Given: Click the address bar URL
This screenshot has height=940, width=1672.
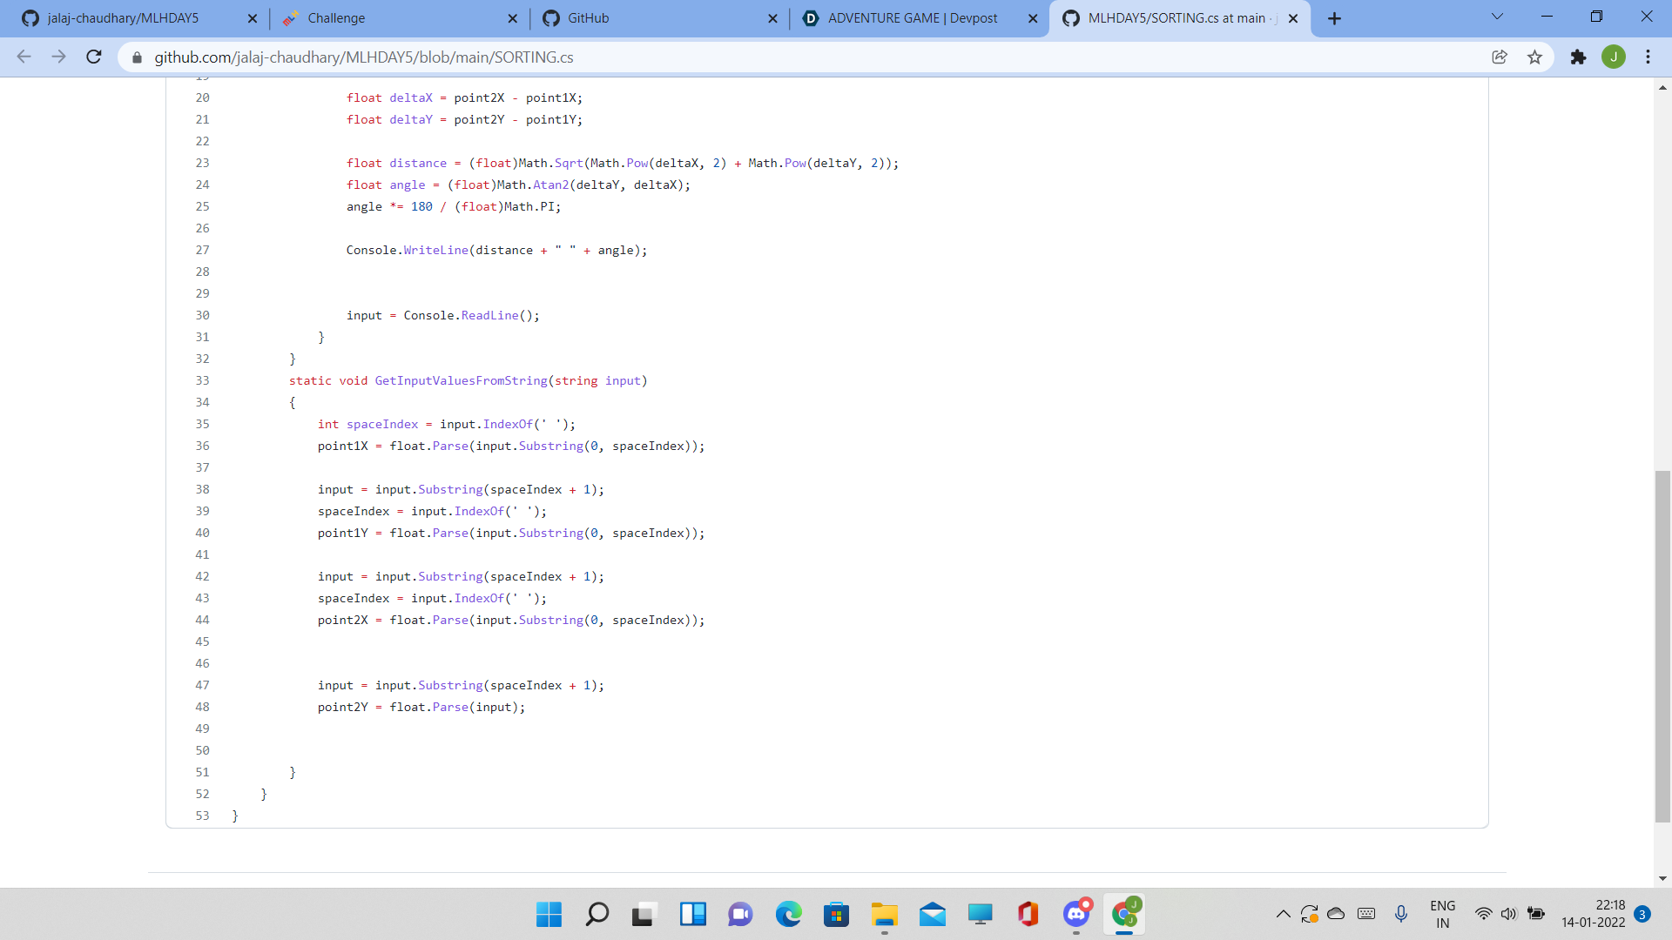Looking at the screenshot, I should click(364, 57).
